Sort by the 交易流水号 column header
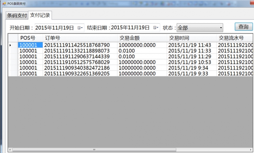 tap(234, 38)
